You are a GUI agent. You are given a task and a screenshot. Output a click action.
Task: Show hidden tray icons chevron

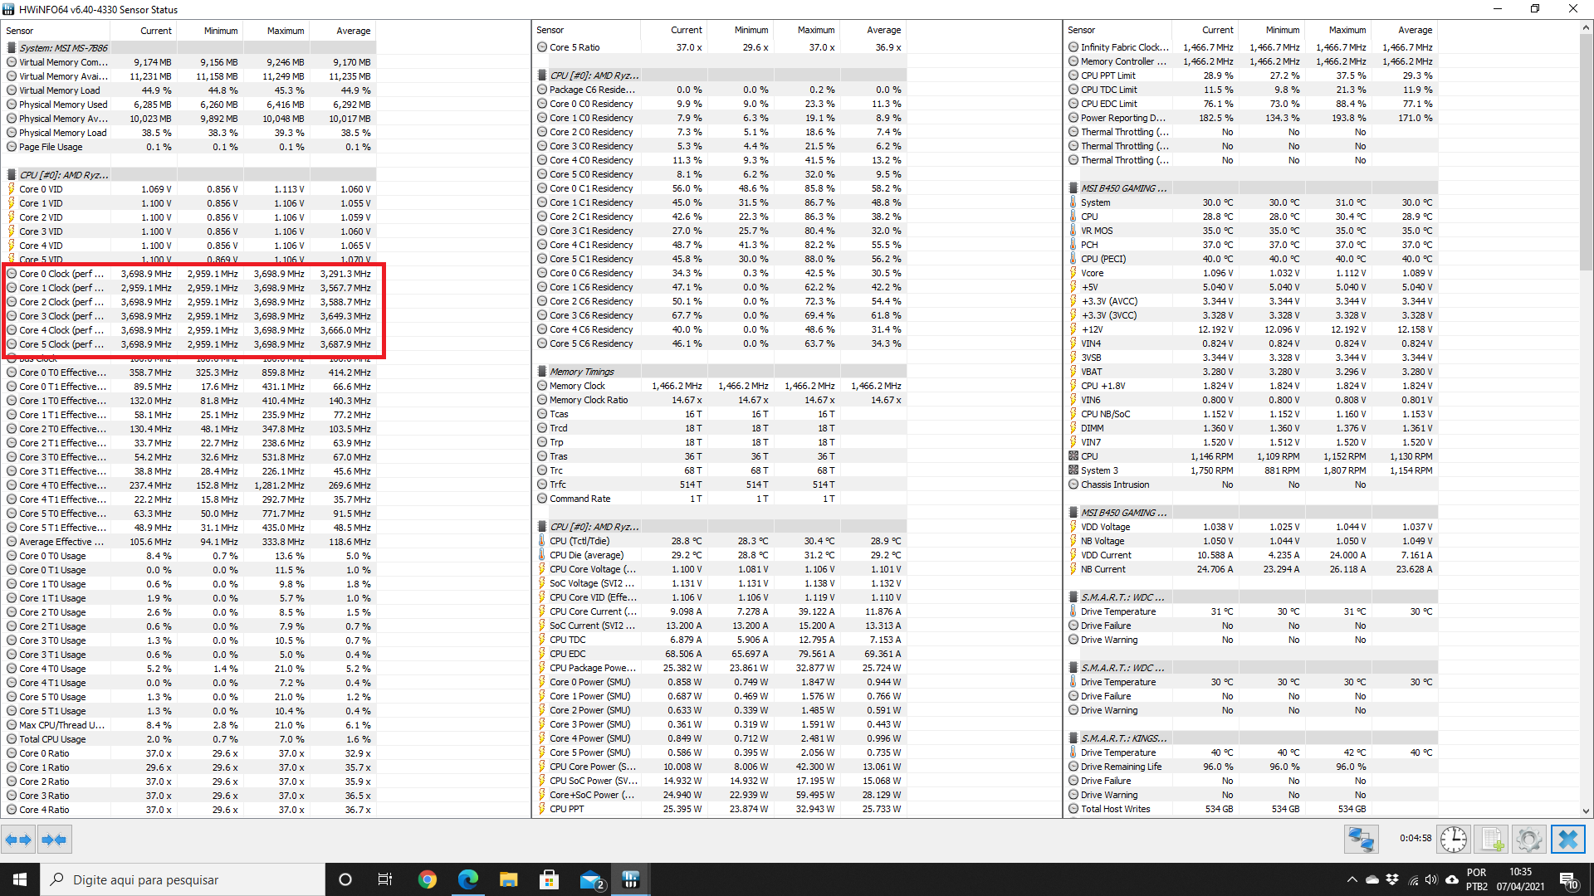[x=1352, y=879]
